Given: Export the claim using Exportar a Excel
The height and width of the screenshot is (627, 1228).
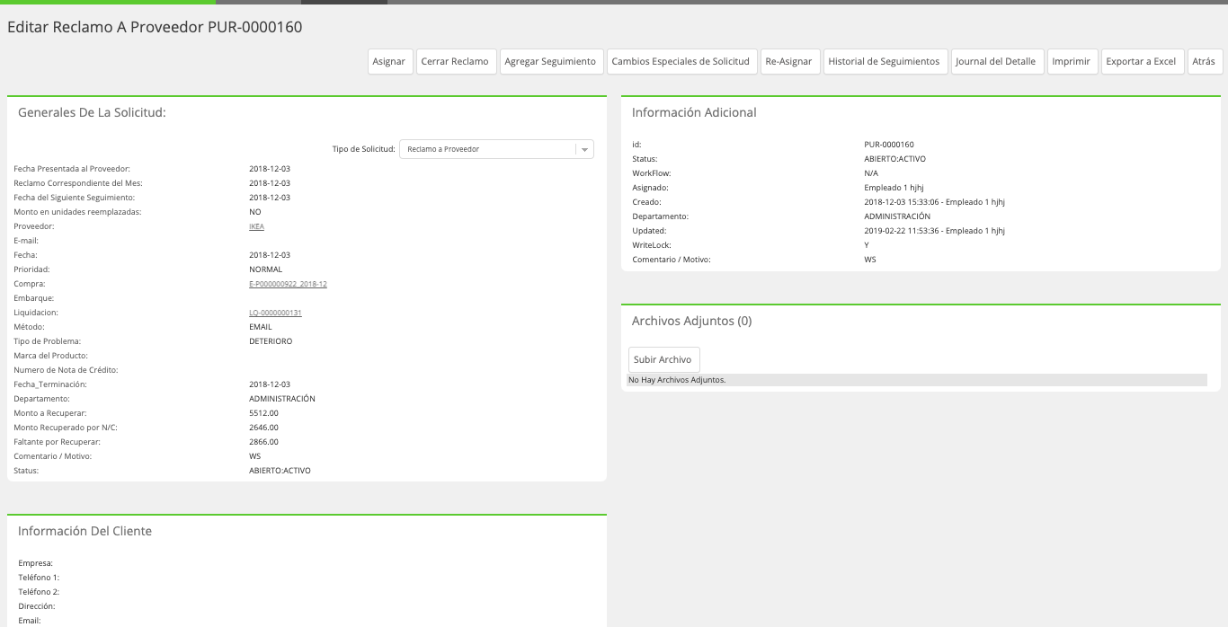Looking at the screenshot, I should 1142,62.
